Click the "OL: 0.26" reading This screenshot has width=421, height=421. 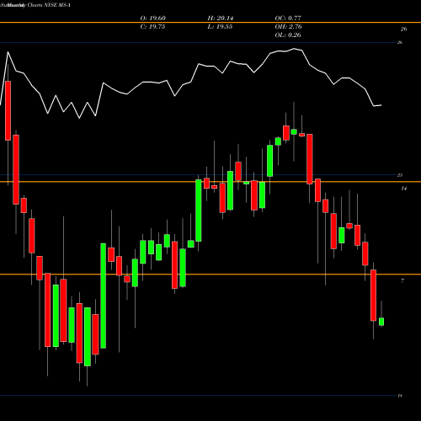click(x=288, y=35)
